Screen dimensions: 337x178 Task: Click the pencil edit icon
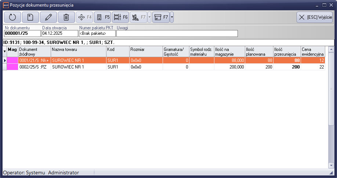[x=48, y=17]
